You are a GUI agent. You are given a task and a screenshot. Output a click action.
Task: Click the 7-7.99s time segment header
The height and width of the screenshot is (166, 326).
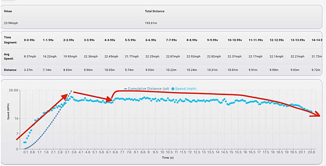tap(171, 40)
